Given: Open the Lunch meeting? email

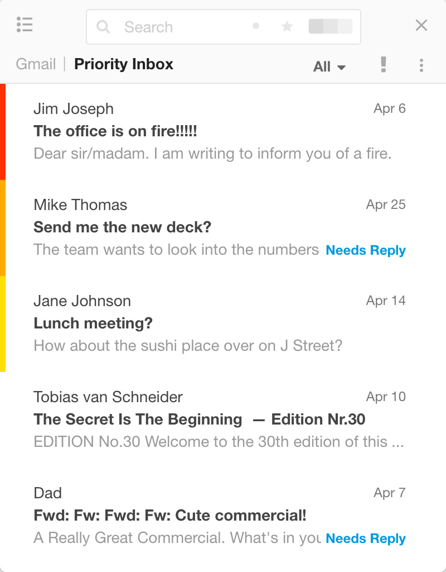Looking at the screenshot, I should (220, 323).
